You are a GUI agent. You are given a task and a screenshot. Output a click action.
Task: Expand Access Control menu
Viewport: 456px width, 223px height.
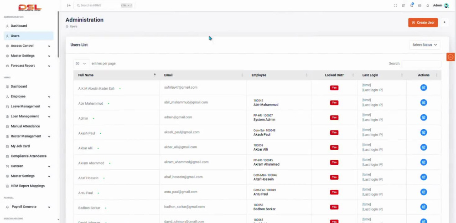tap(28, 46)
